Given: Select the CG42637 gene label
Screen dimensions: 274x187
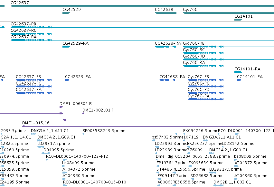Looking at the screenshot, I should 20,3.
